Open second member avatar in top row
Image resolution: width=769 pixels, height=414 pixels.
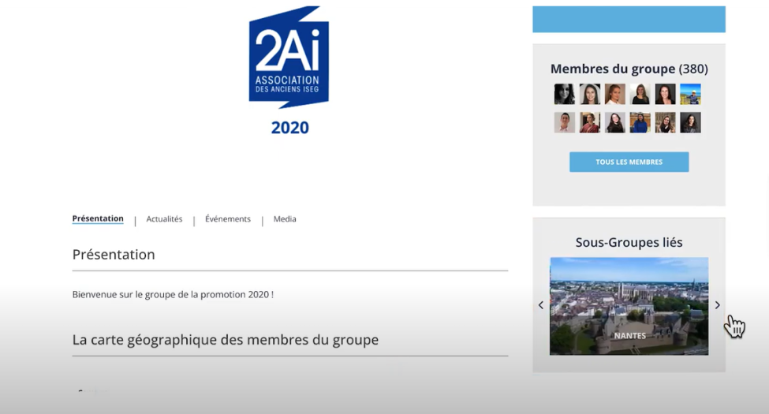point(589,94)
